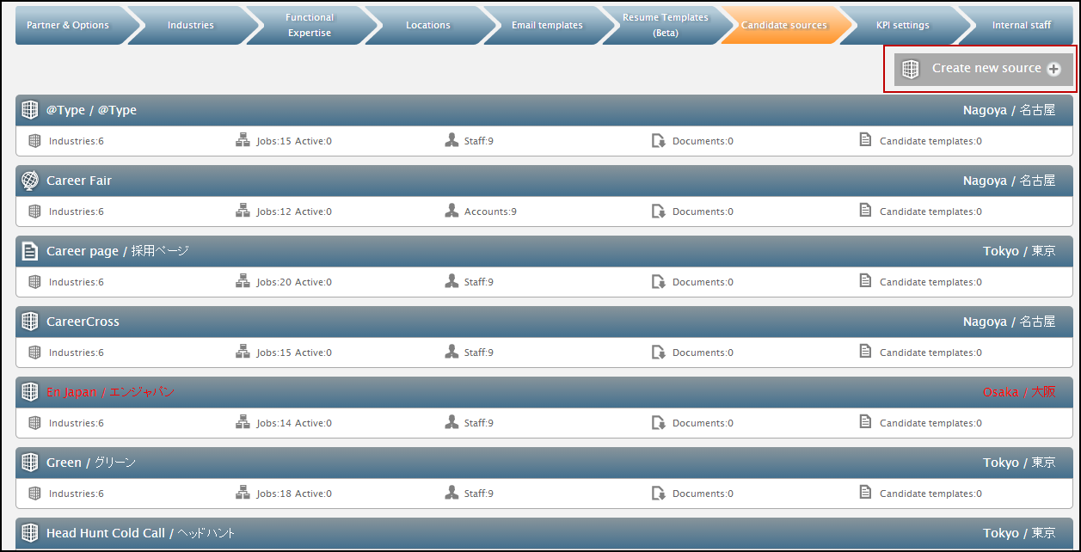Click Candidate templates:0 under @Type

931,141
